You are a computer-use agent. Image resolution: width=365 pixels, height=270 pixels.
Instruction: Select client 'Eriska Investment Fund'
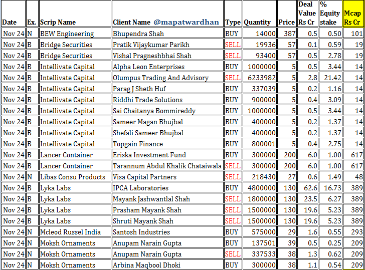click(167, 155)
